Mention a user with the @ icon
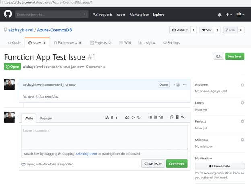Image resolution: width=251 pixels, height=184 pixels. click(x=172, y=117)
